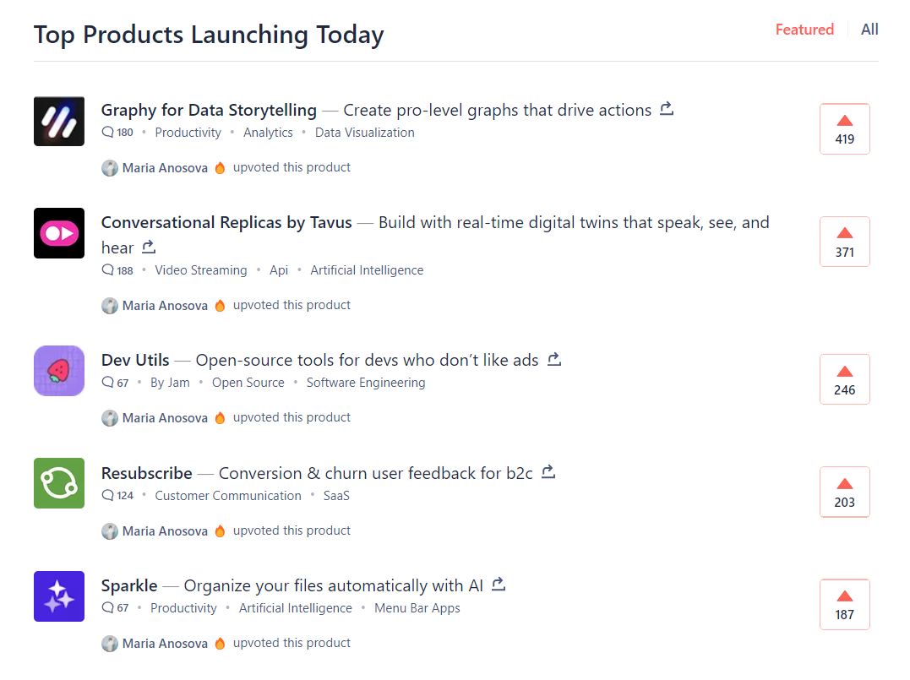Click 'Conversion & churn user feedback' tagline
This screenshot has width=910, height=680.
pos(375,473)
